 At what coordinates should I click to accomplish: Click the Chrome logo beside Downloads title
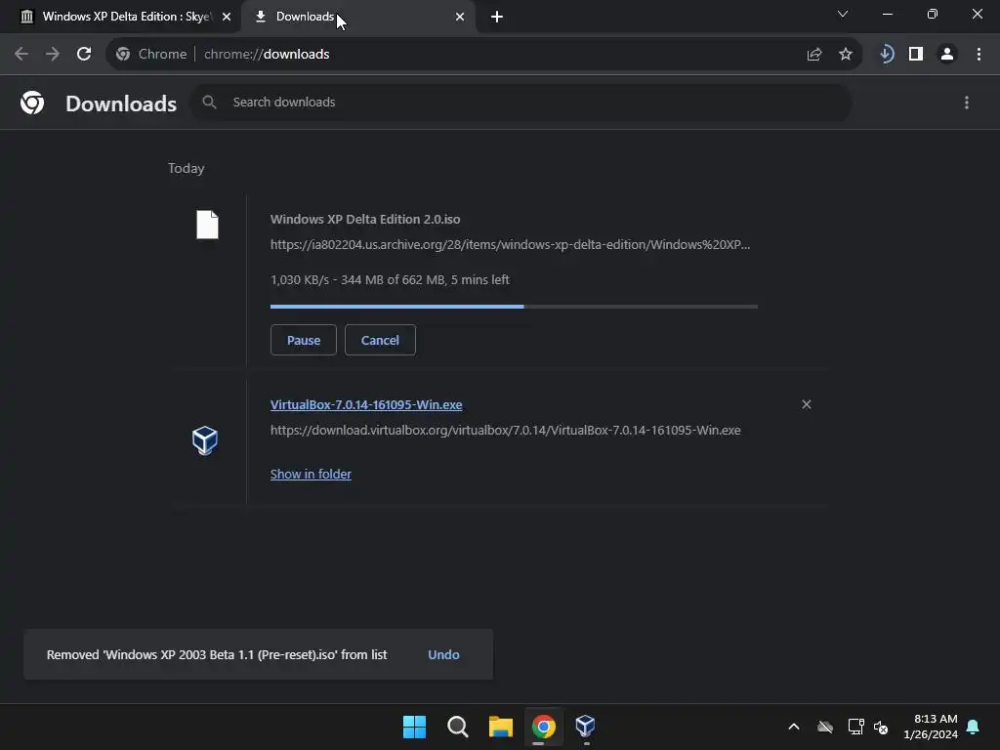(32, 103)
